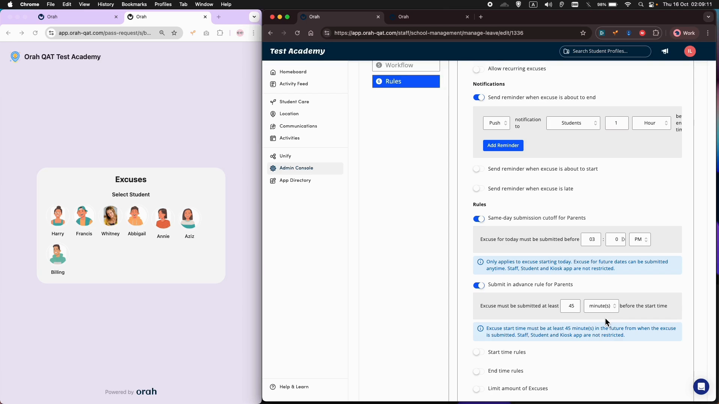Change the minute(s) unit dropdown
Image resolution: width=719 pixels, height=404 pixels.
601,306
